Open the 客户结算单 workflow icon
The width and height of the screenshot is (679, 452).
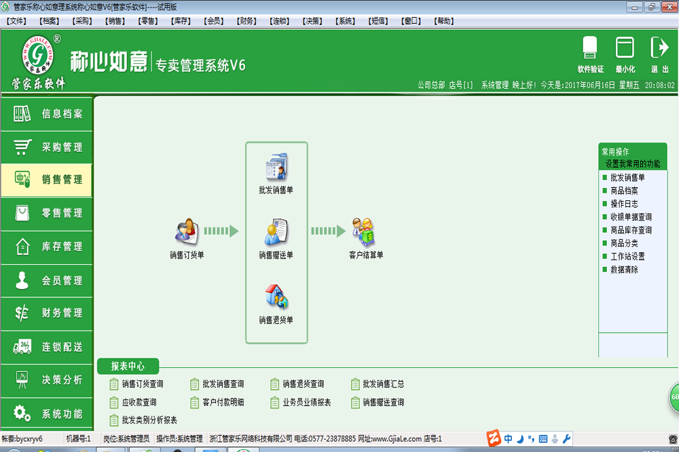(366, 239)
